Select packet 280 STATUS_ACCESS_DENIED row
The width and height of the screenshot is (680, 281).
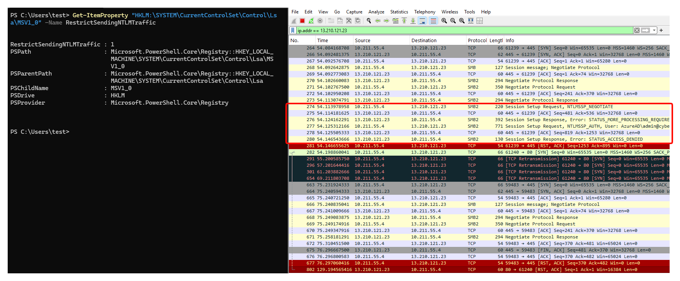point(479,139)
